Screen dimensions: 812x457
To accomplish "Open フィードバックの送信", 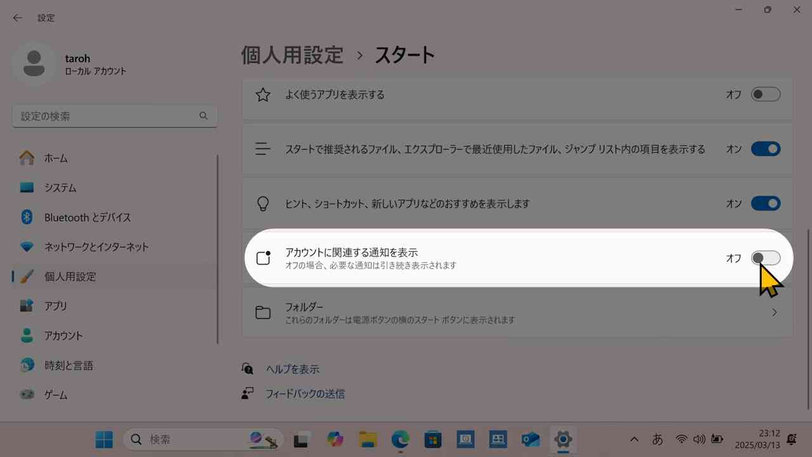I will point(304,393).
